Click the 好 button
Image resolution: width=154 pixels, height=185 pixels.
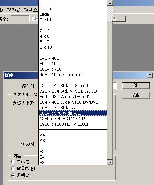(136, 85)
